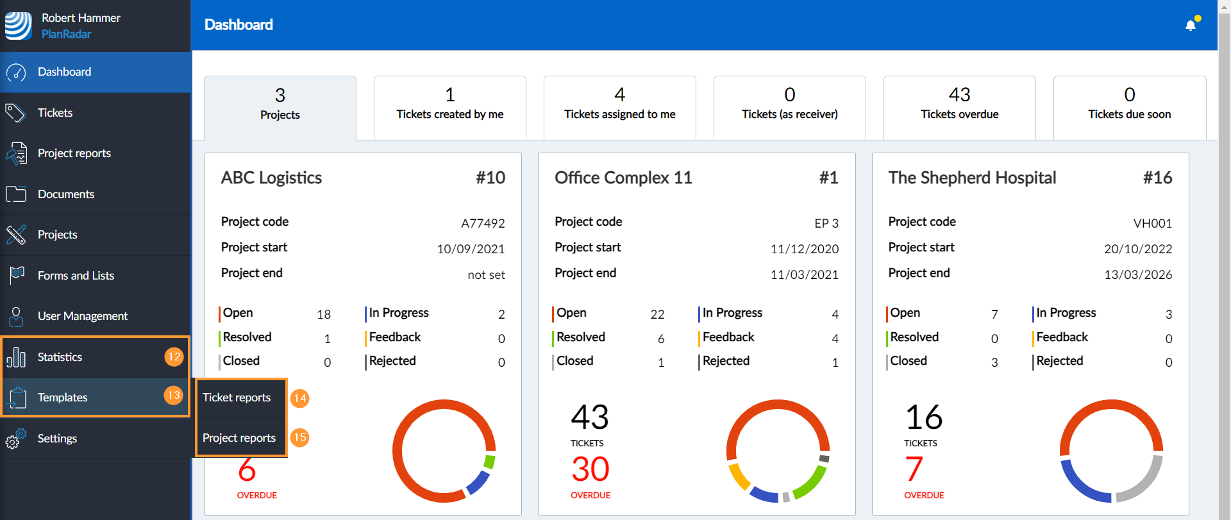Open The Shepherd Hospital project title

click(972, 178)
